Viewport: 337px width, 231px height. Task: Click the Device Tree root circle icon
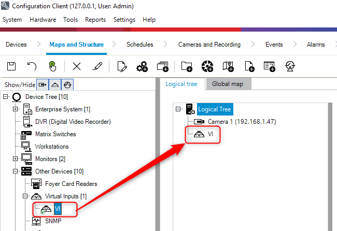tap(17, 97)
